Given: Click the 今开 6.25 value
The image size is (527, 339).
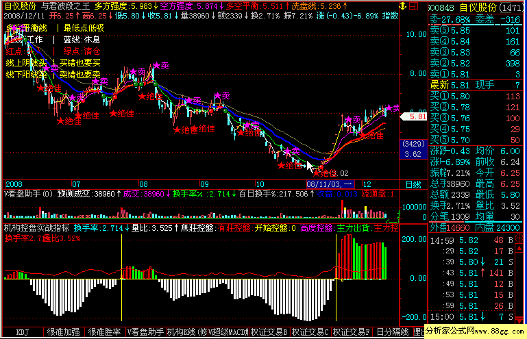Looking at the screenshot, I should [x=498, y=173].
